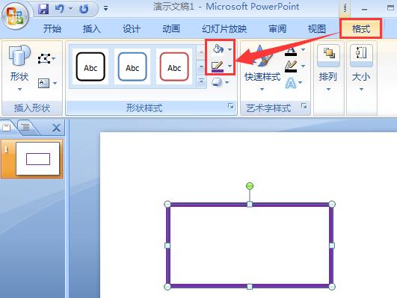Image resolution: width=397 pixels, height=298 pixels.
Task: Switch to the 插入 ribbon tab
Action: 92,29
